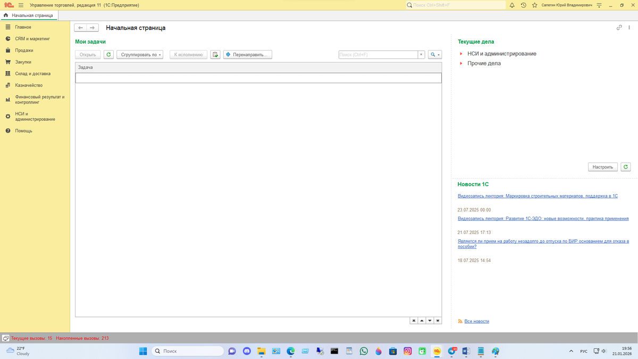Open the Главное section
Viewport: 638px width, 359px height.
pyautogui.click(x=23, y=27)
